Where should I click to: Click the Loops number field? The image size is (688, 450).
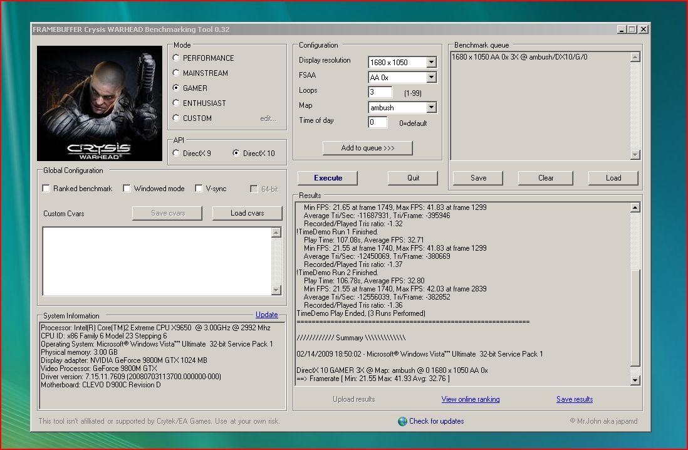point(380,92)
